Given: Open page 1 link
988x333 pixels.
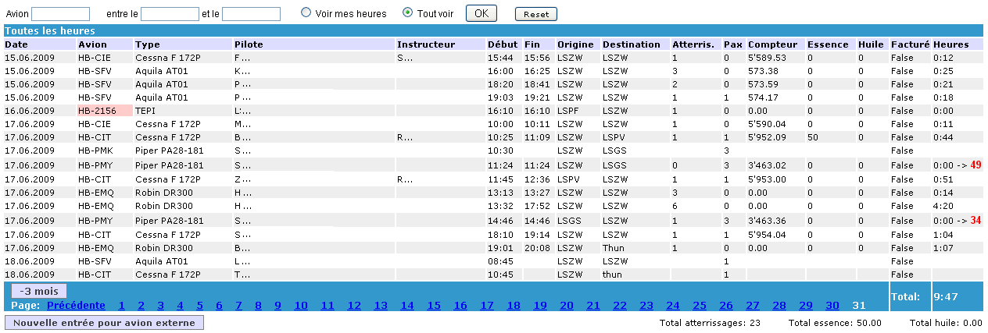Looking at the screenshot, I should tap(122, 305).
